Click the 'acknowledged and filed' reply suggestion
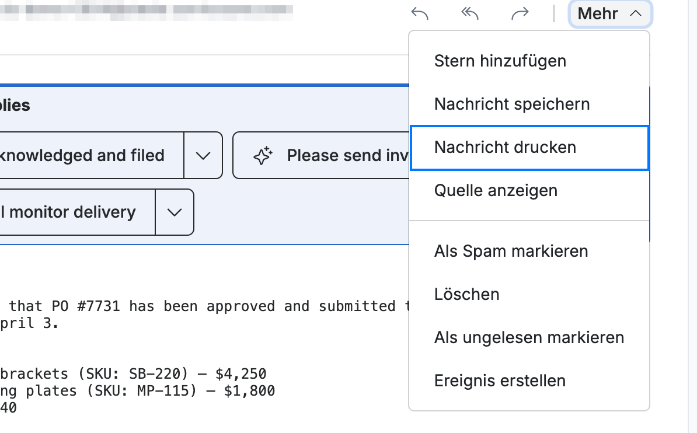This screenshot has height=433, width=697. coord(91,156)
